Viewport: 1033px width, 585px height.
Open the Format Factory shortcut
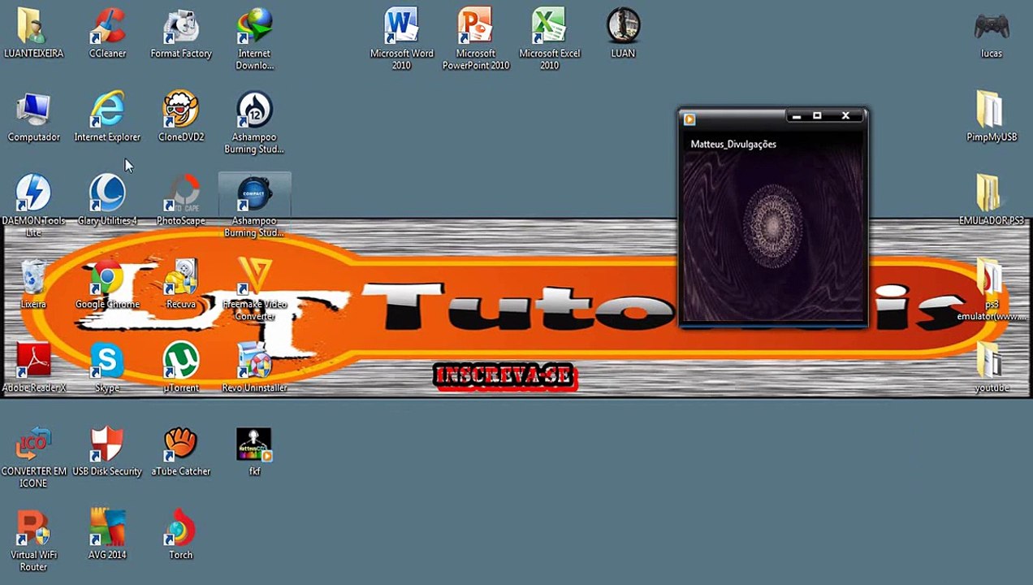coord(181,32)
